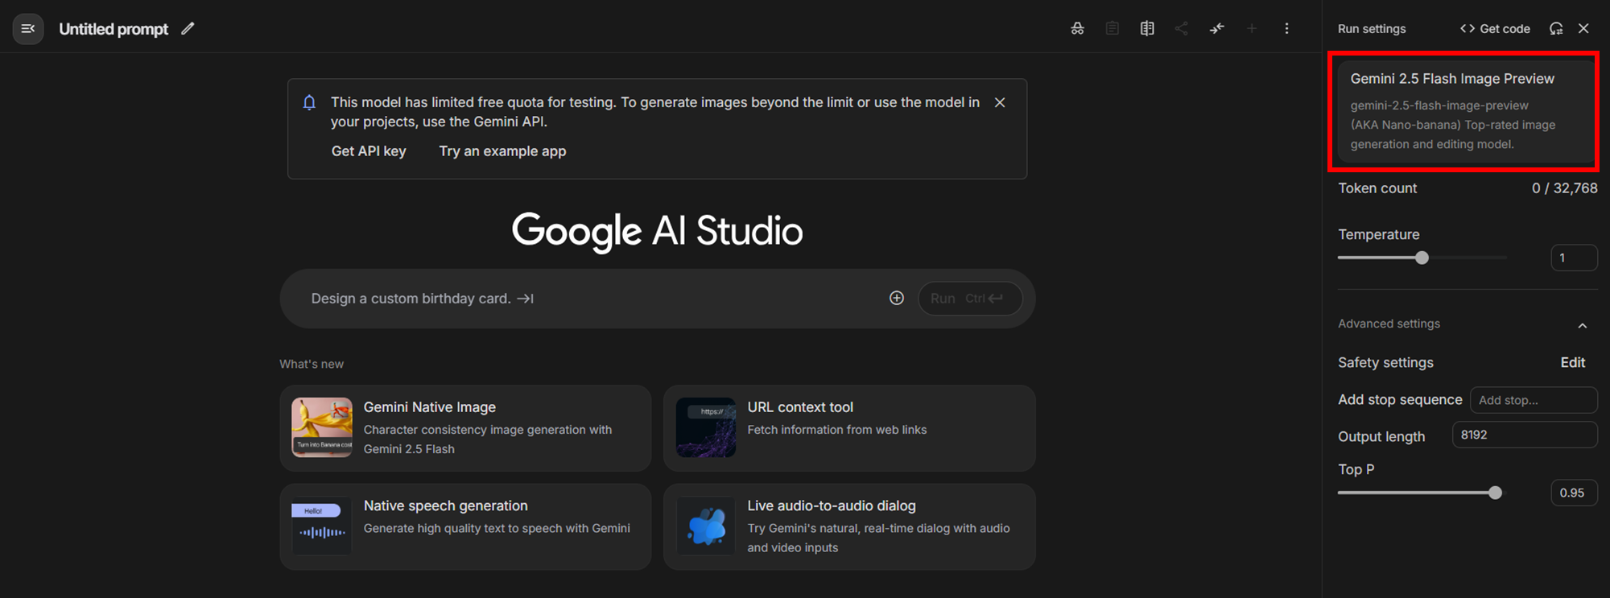This screenshot has height=598, width=1610.
Task: Click the compress arrows icon in toolbar
Action: (1216, 29)
